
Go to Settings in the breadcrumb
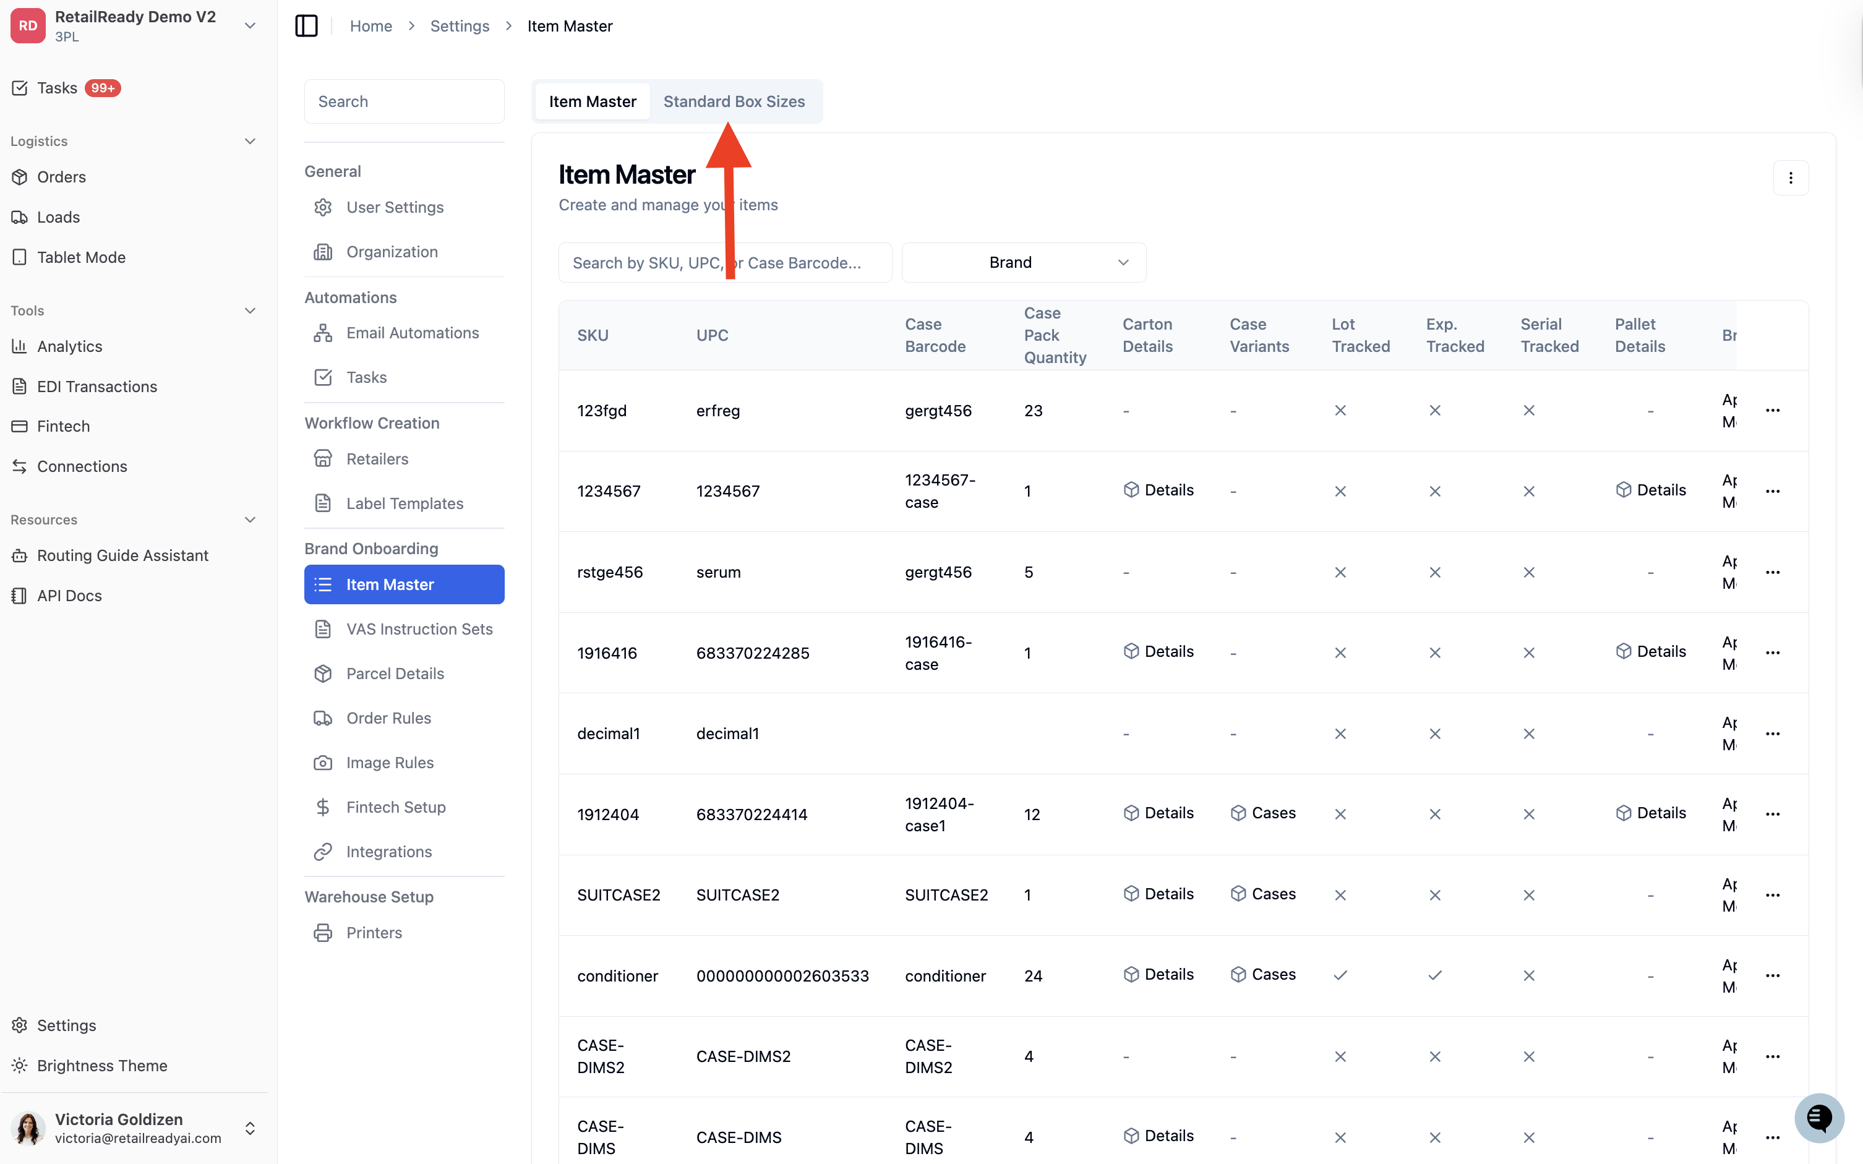pyautogui.click(x=460, y=25)
